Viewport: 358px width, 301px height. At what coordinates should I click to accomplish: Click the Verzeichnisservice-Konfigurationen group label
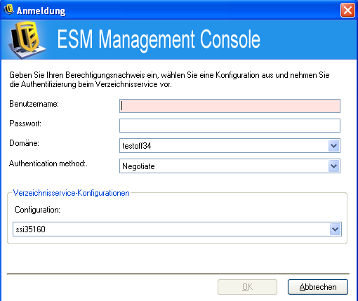71,193
